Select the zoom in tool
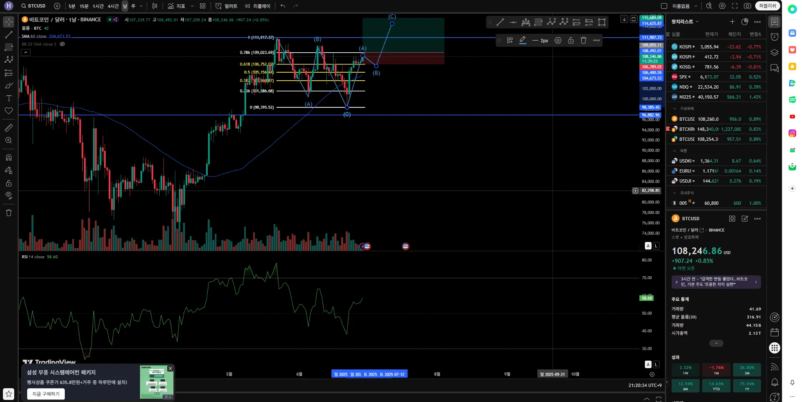Viewport: 802px width, 402px height. point(9,140)
